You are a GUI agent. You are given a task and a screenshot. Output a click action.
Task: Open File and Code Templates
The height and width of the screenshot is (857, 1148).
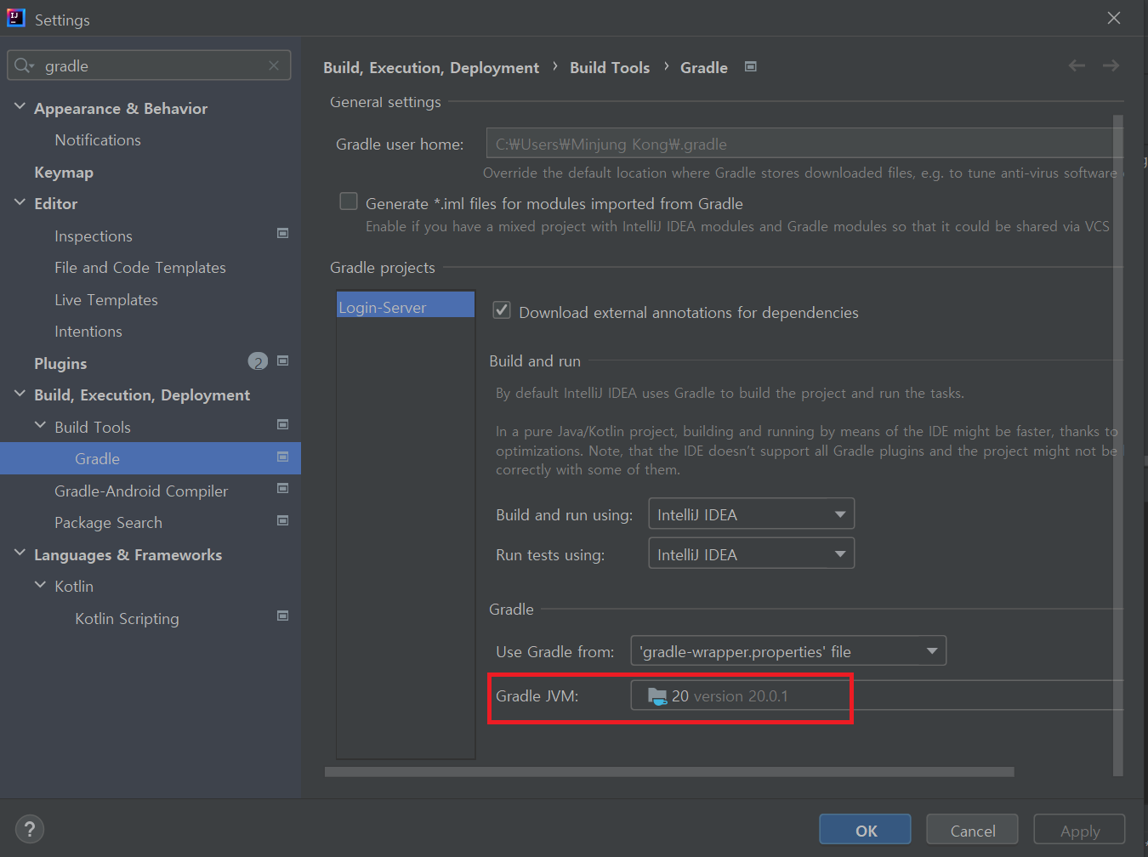[140, 268]
